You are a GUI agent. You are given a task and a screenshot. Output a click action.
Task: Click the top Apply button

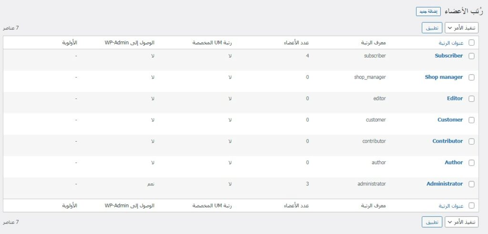432,28
